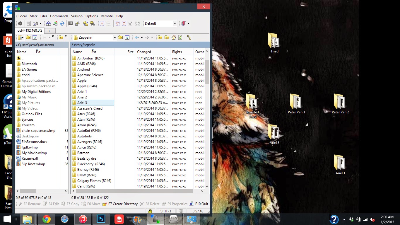
Task: Open Google Chrome from the taskbar
Action: pyautogui.click(x=46, y=219)
